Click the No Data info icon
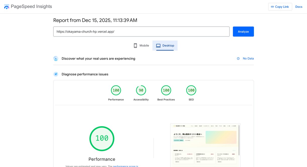Screen dimensions: 307x167 tap(238, 59)
